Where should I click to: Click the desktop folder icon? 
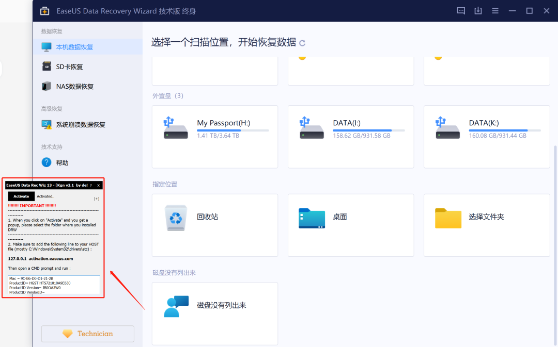(312, 218)
